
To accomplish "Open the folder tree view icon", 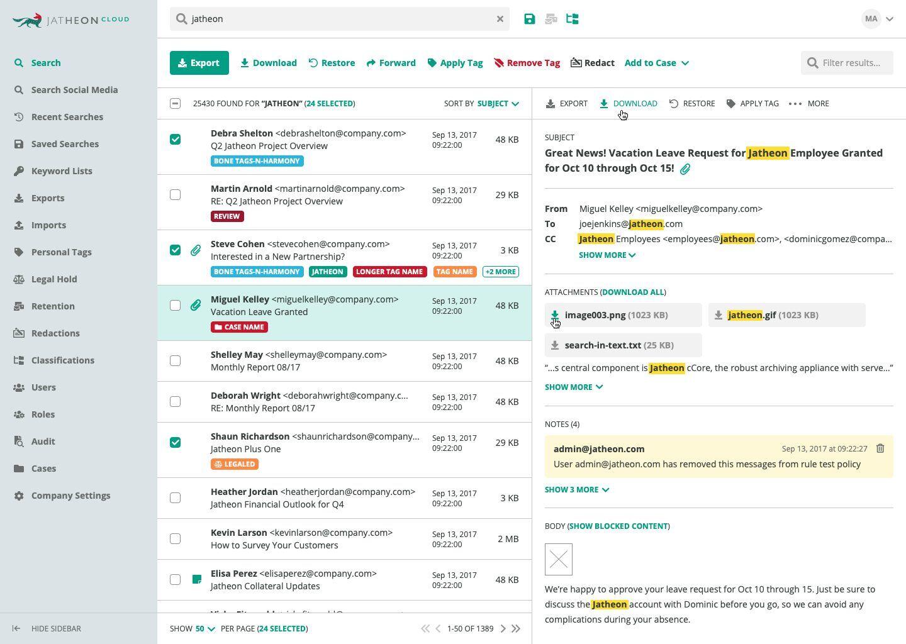I will 573,19.
